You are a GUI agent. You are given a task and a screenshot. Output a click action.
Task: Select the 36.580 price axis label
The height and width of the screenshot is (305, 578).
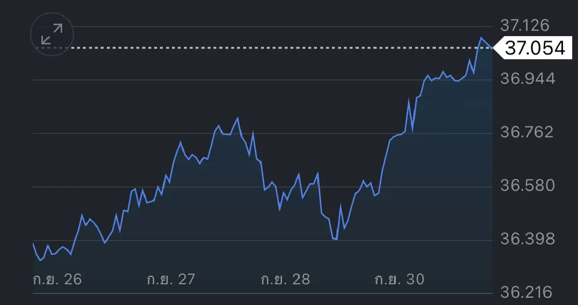tap(527, 186)
